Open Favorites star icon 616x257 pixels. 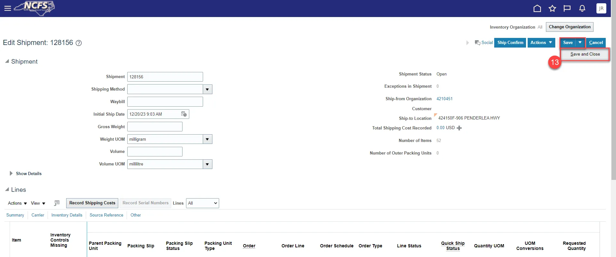[x=552, y=8]
